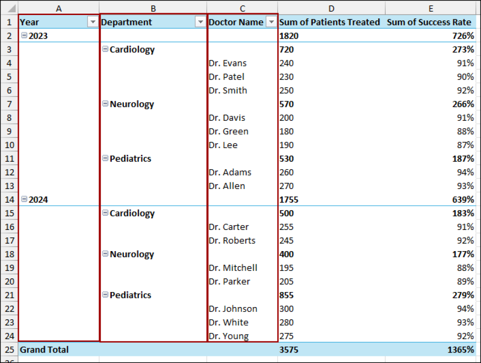The height and width of the screenshot is (363, 481).
Task: Click the Grand Total label cell
Action: point(45,349)
